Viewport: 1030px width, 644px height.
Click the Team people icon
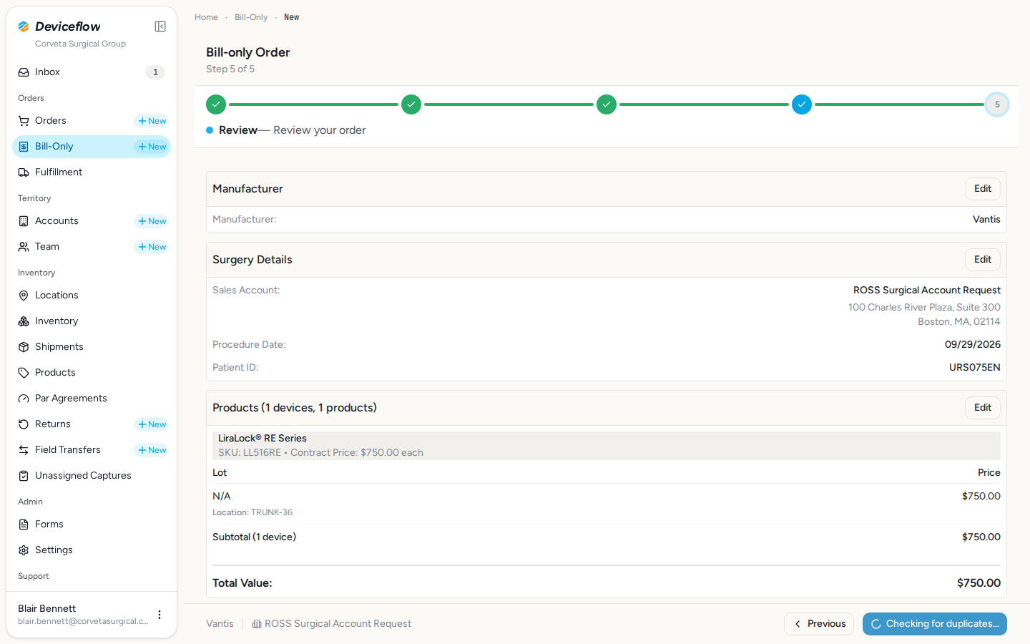[24, 247]
